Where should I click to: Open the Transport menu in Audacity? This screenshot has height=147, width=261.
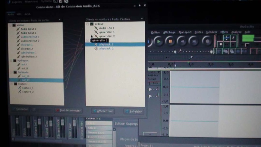click(x=185, y=32)
